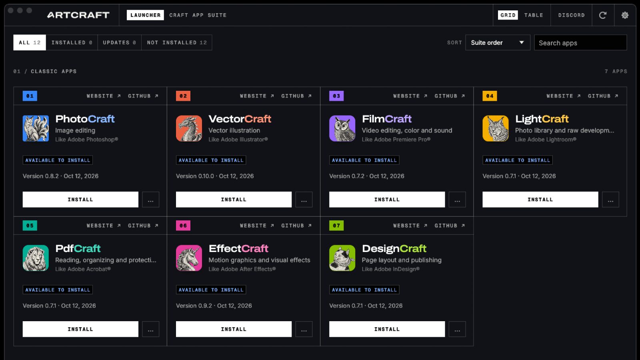Click the EffectCraft unicorn app icon
Screen dimensions: 640x360
pos(189,258)
